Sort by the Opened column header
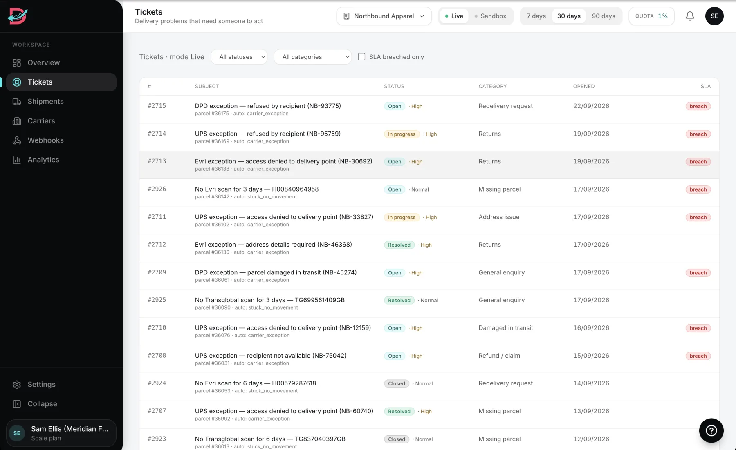Image resolution: width=736 pixels, height=450 pixels. [x=584, y=86]
